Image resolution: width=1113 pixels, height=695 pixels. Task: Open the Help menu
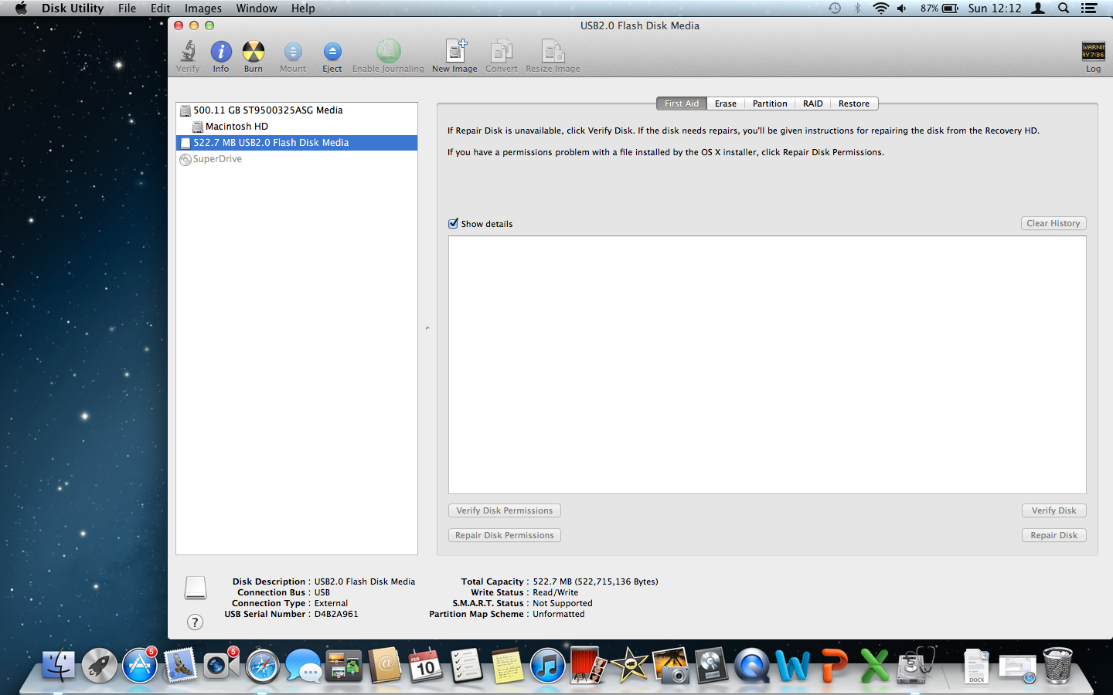coord(303,8)
